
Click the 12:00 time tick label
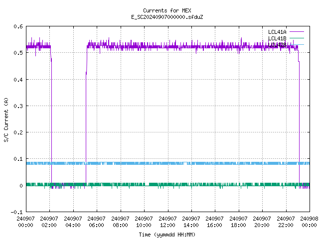click(167, 225)
